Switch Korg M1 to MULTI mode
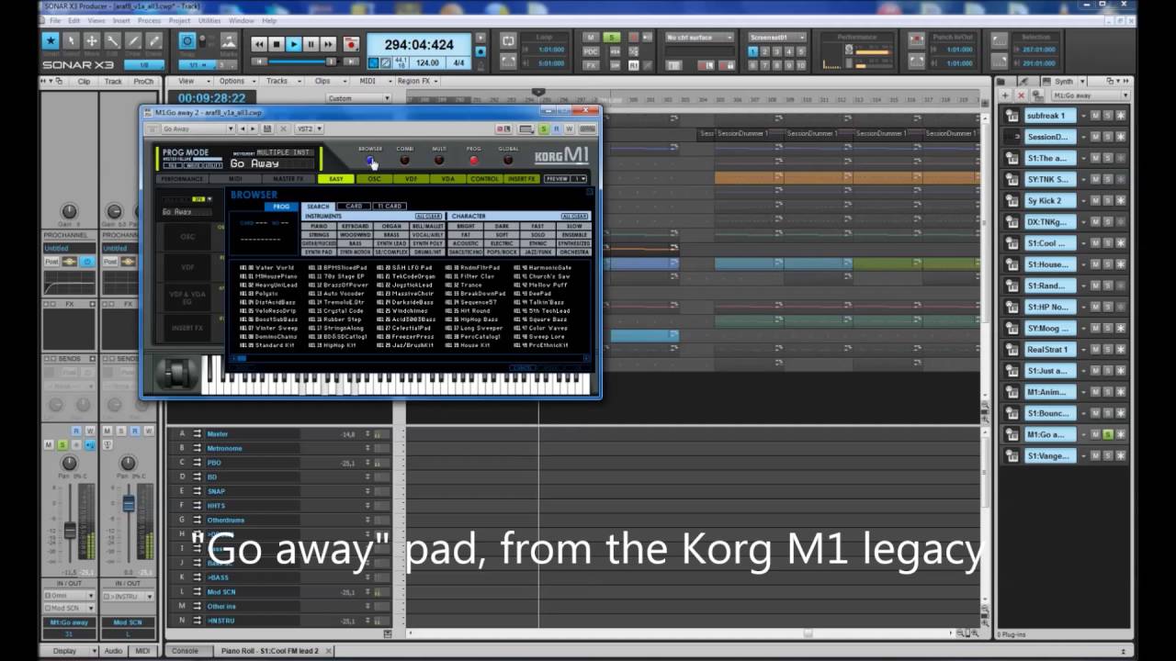This screenshot has width=1176, height=661. point(439,160)
